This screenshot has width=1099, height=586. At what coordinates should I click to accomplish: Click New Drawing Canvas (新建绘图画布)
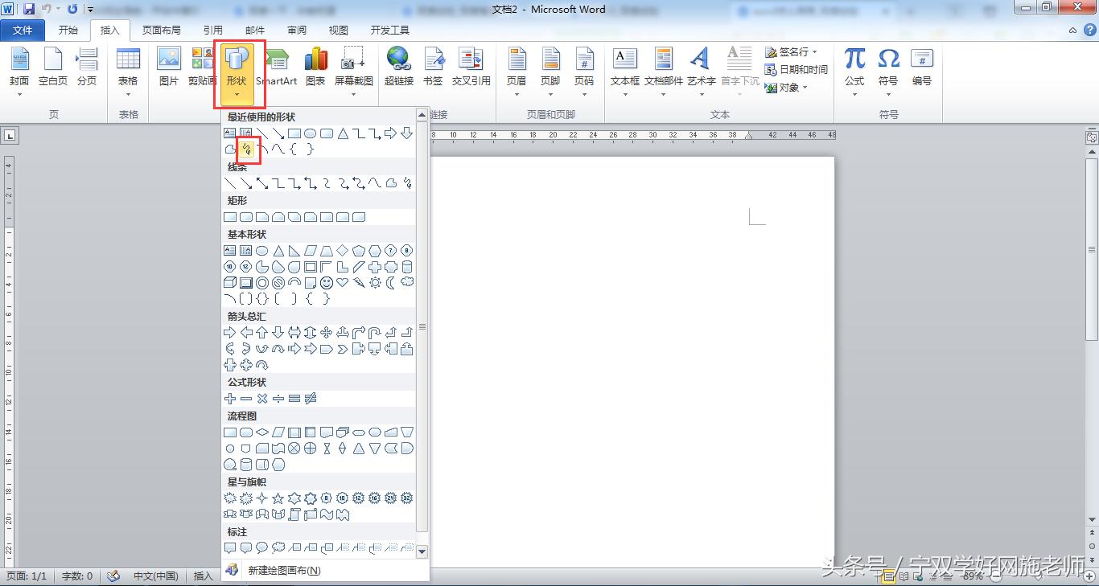coord(284,571)
